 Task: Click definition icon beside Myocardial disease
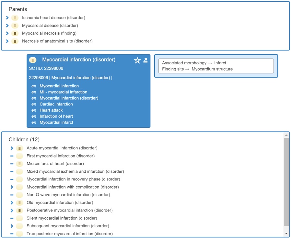click(15, 26)
